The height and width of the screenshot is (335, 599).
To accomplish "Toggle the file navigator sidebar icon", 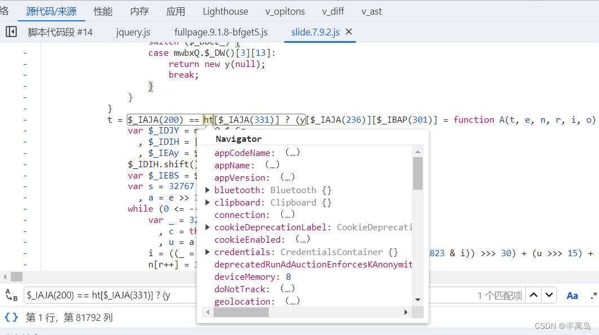I will (11, 32).
